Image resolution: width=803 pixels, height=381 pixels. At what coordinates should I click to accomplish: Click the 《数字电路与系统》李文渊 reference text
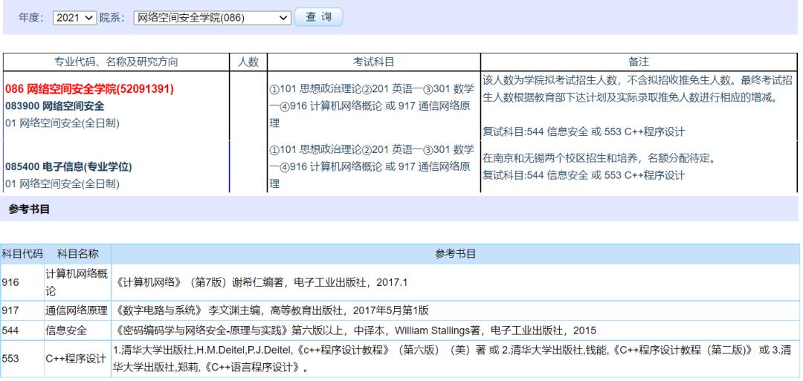tap(271, 310)
